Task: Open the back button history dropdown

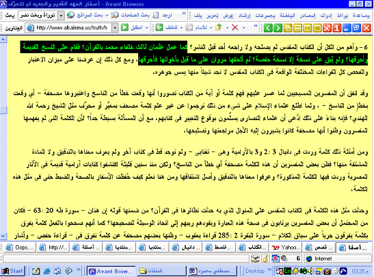Action: 181,28
